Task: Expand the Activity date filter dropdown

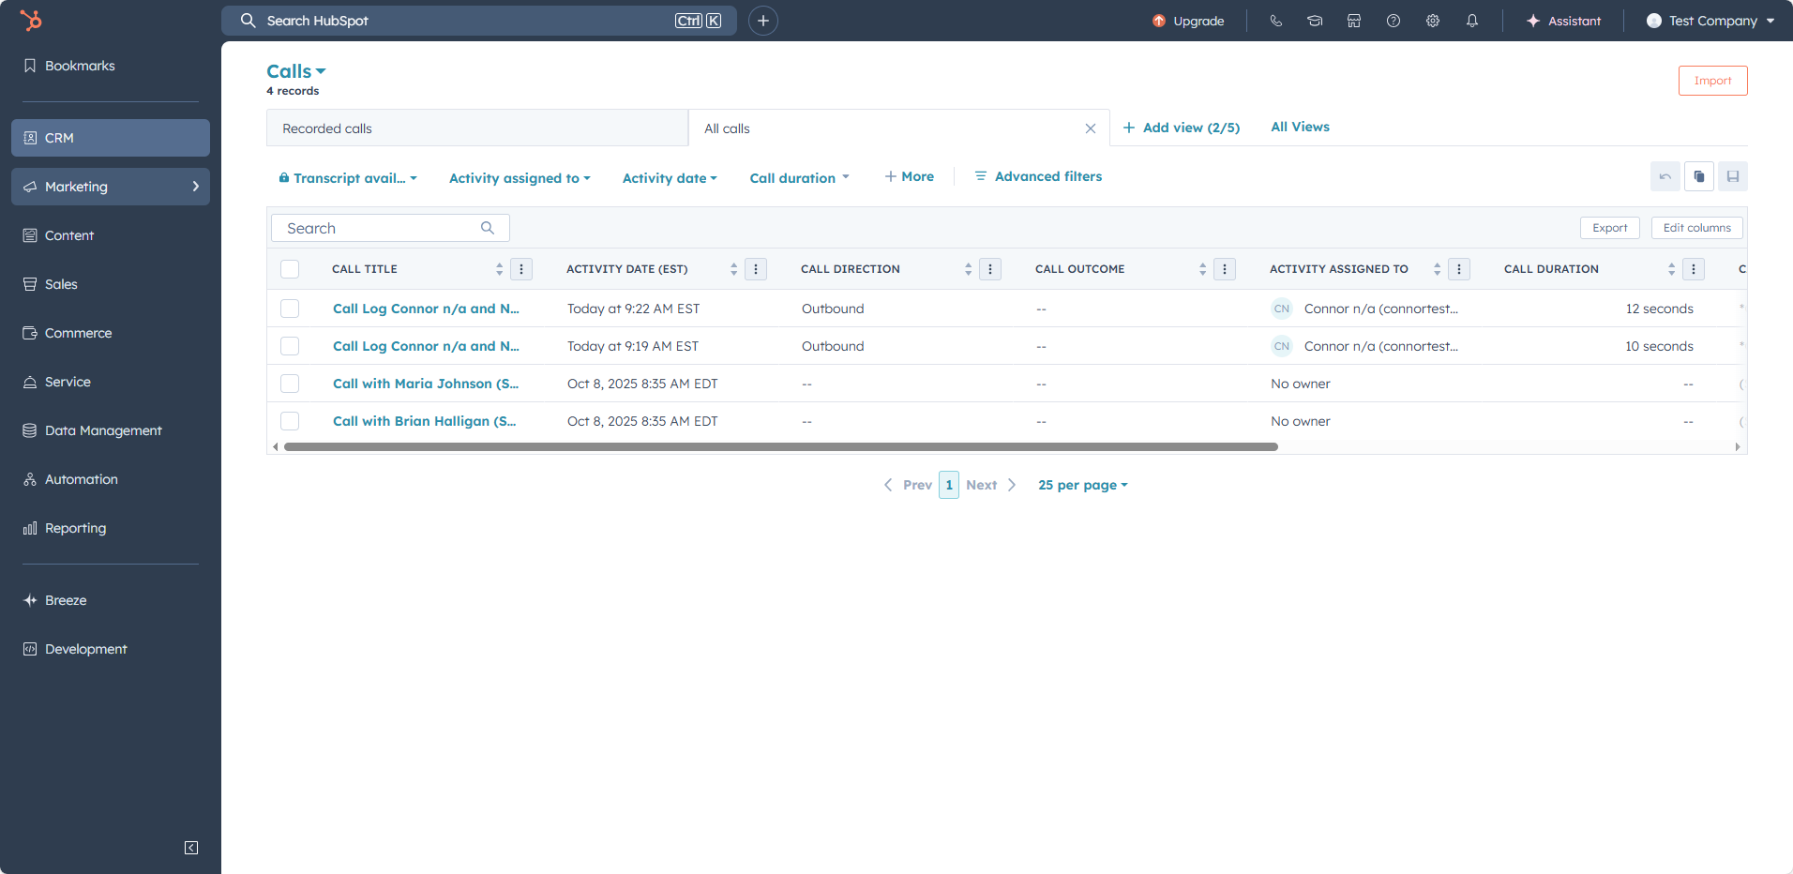Action: (x=670, y=178)
